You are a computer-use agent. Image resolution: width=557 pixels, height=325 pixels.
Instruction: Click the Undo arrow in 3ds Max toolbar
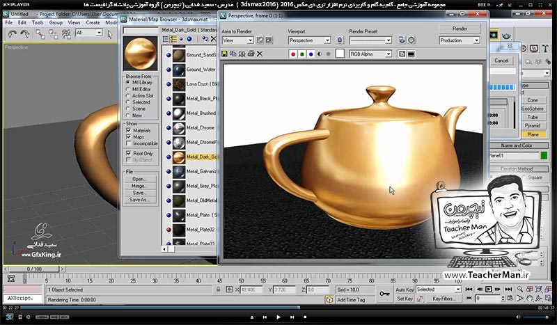(x=12, y=34)
